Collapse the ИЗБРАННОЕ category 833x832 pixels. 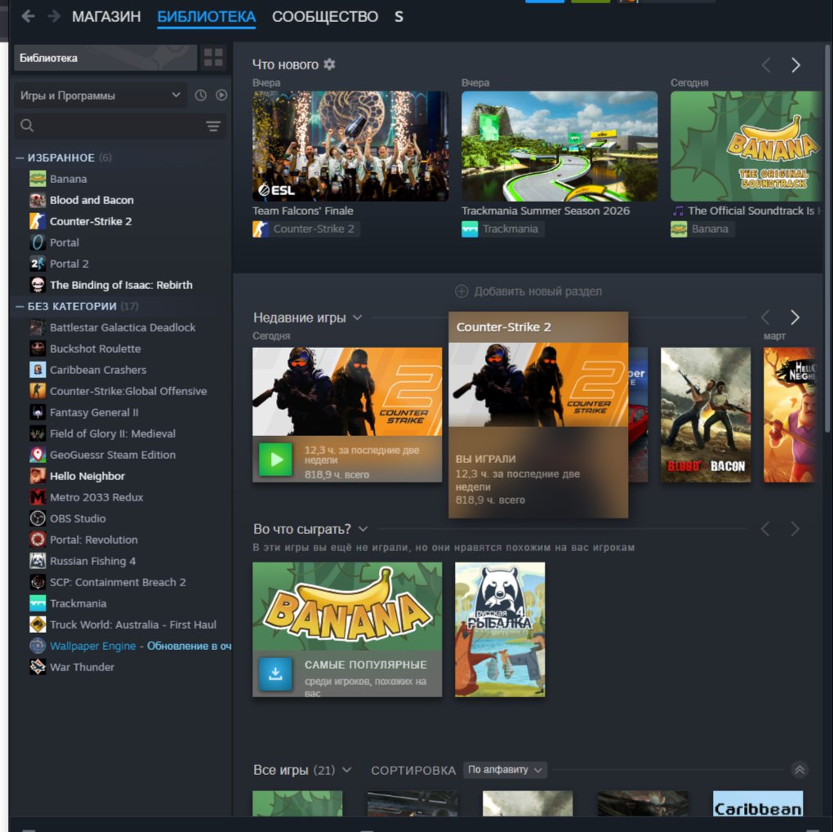(20, 158)
